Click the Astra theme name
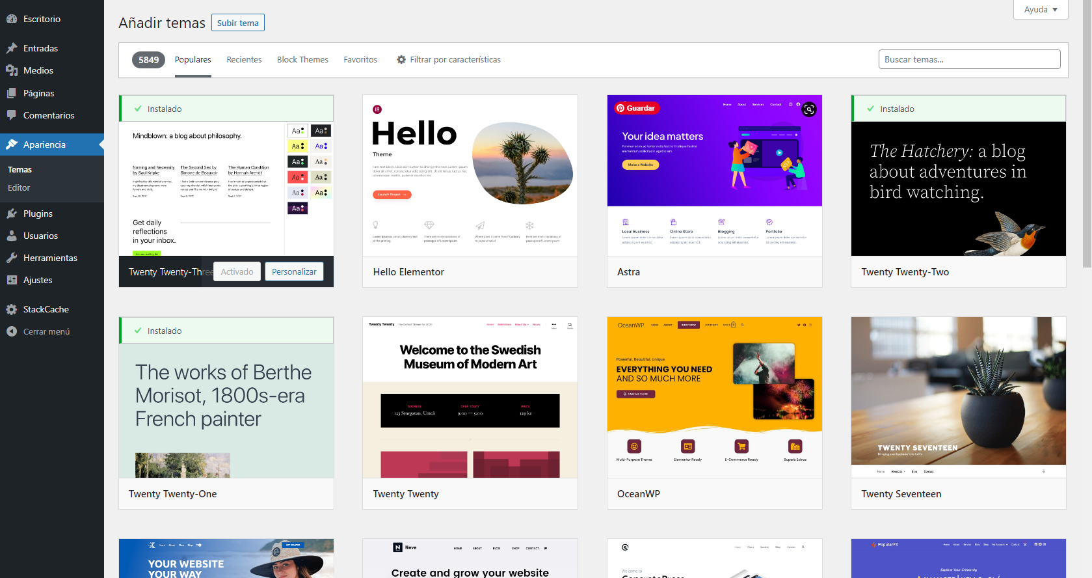This screenshot has width=1092, height=578. (x=628, y=272)
